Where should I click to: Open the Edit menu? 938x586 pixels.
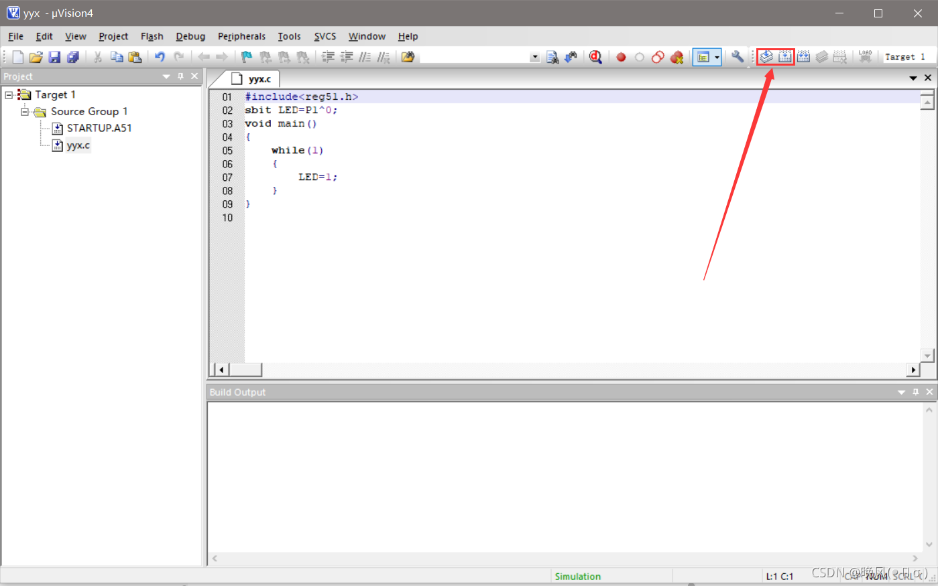pos(44,36)
